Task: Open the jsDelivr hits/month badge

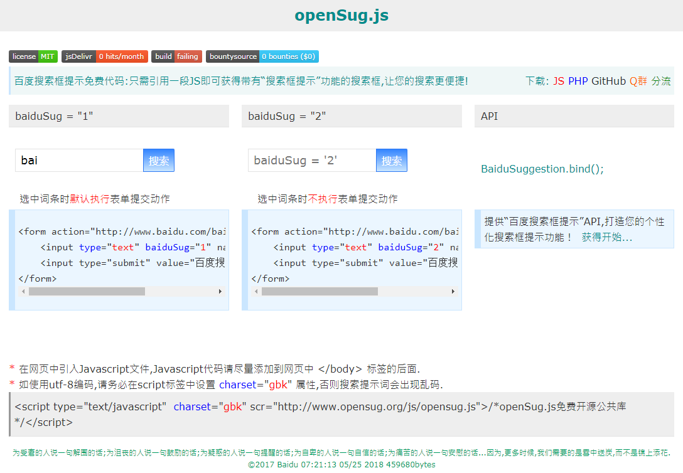Action: 105,56
